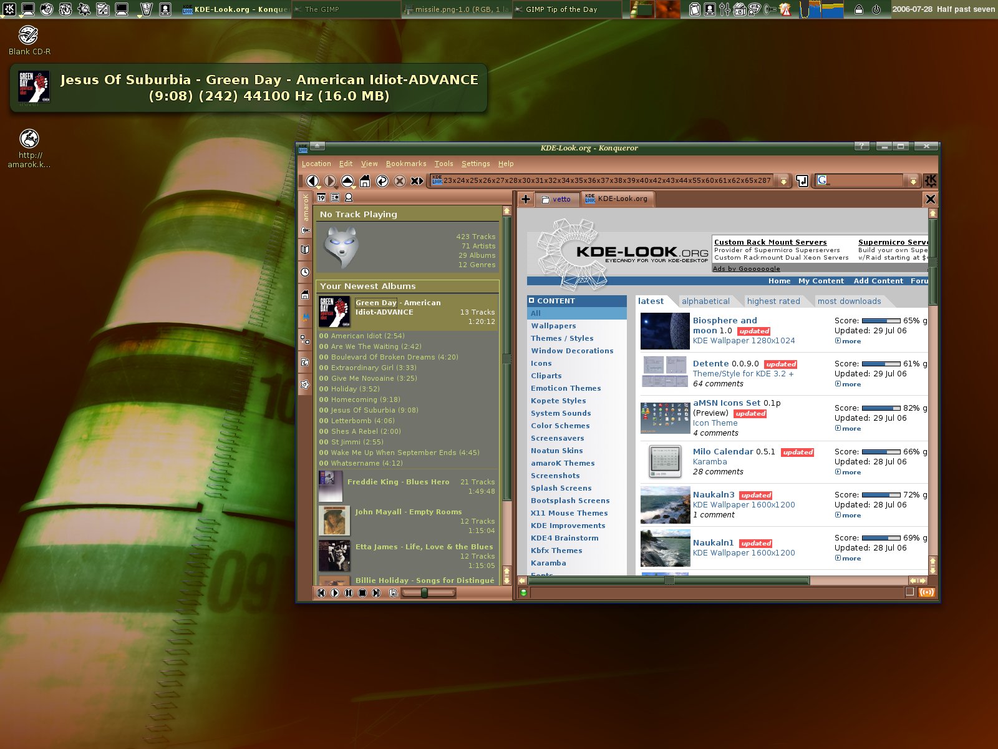Open the Tools menu

click(x=444, y=164)
